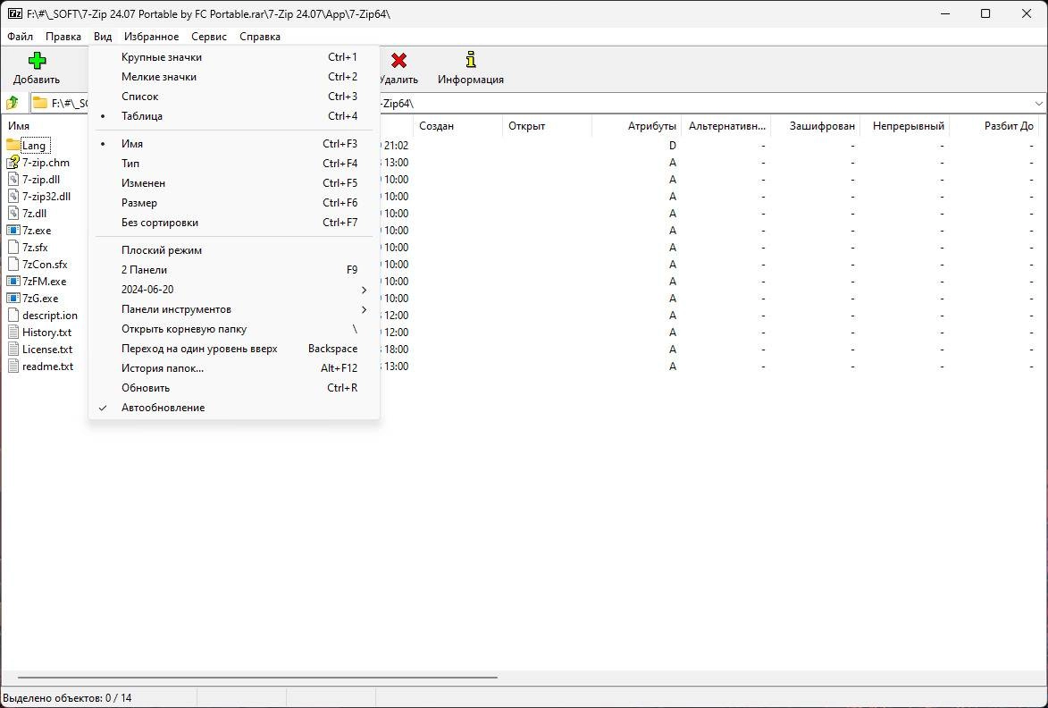Open the Favorites (Избранное) menu
1048x708 pixels.
click(151, 37)
